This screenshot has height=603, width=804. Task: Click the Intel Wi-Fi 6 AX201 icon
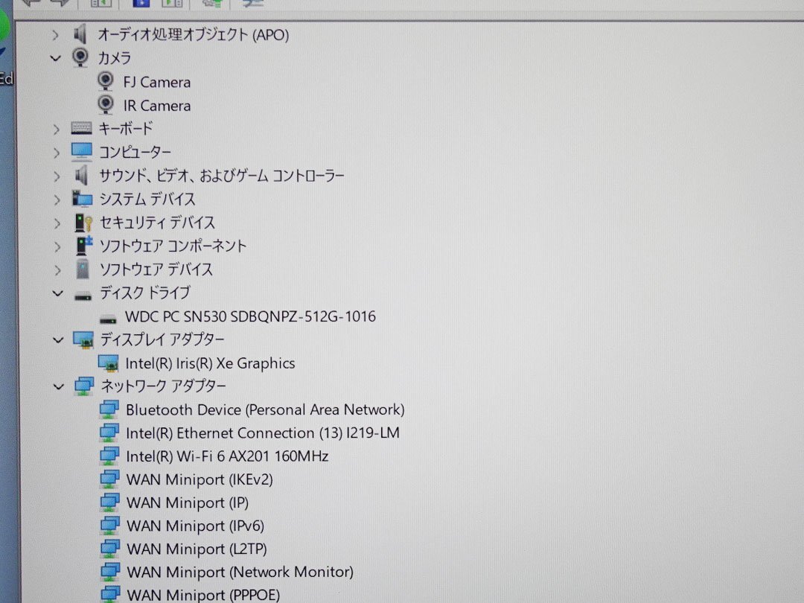point(109,456)
